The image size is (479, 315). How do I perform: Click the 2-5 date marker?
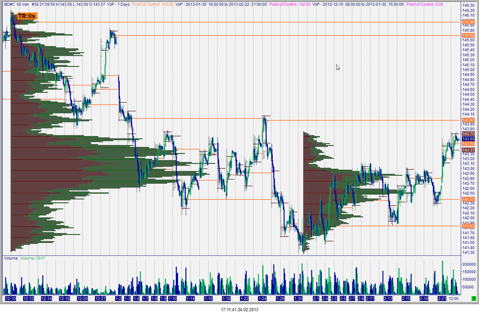point(334,298)
